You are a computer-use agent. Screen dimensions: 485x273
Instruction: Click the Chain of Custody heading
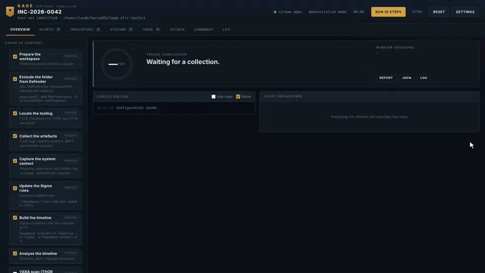24,43
